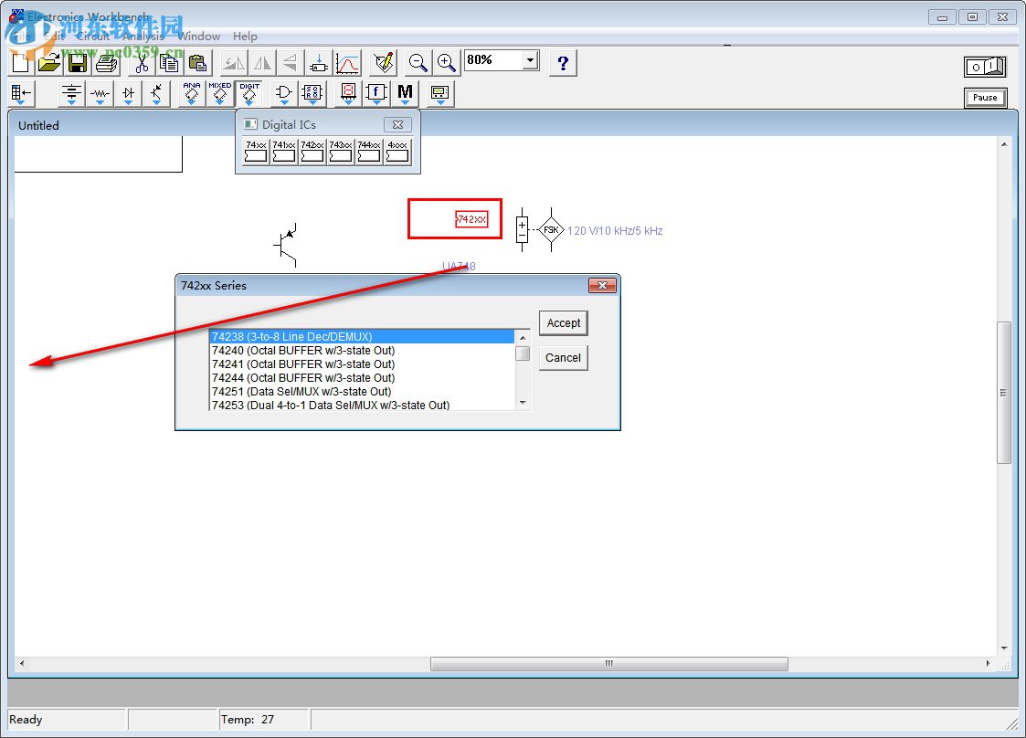Open the Transistors parts bin
The width and height of the screenshot is (1026, 738).
(156, 93)
